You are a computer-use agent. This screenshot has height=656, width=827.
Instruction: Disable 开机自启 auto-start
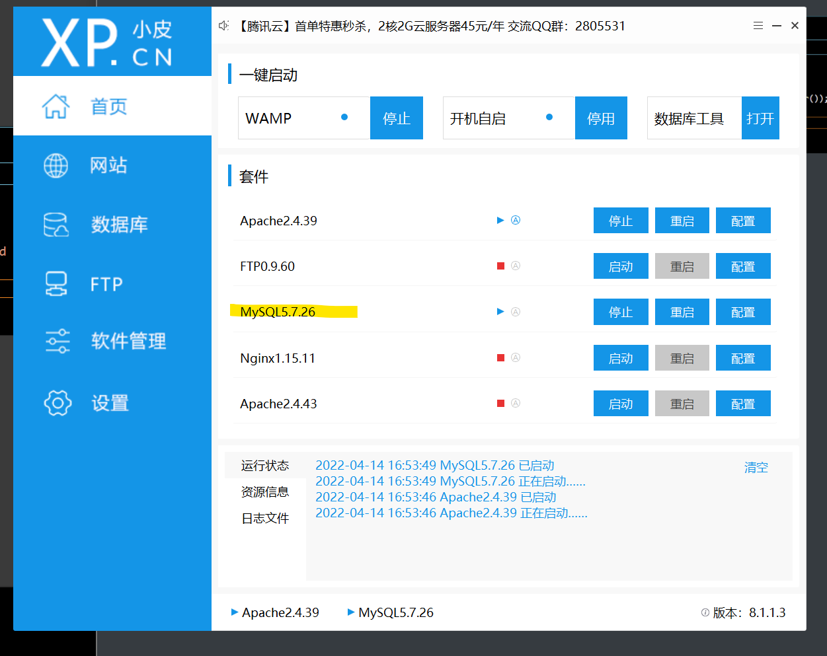point(600,118)
